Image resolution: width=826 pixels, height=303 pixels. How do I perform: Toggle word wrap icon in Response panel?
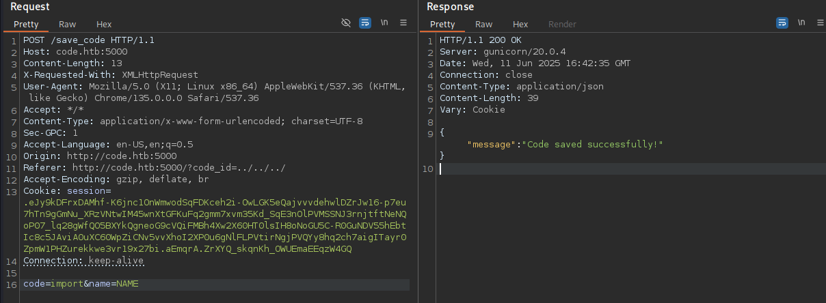[x=782, y=23]
